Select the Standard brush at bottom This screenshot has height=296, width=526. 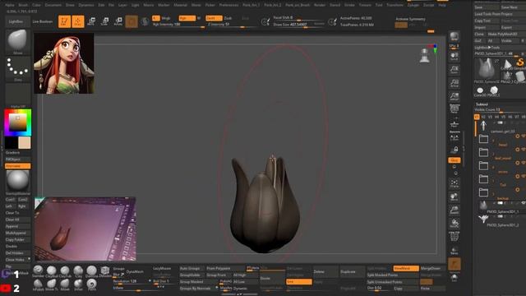pos(39,271)
